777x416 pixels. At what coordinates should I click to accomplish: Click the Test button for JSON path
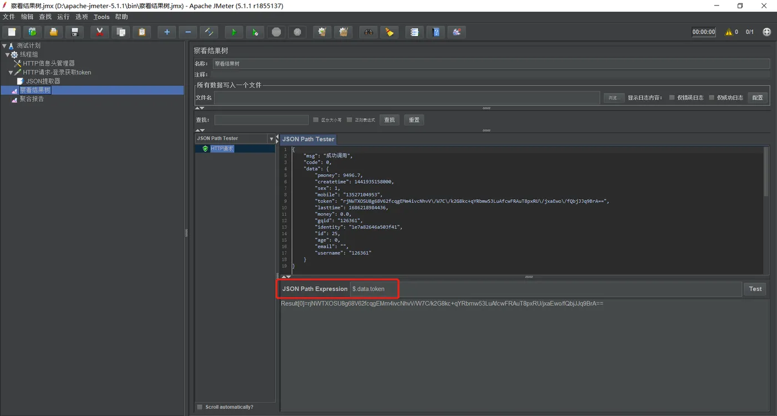pos(755,289)
